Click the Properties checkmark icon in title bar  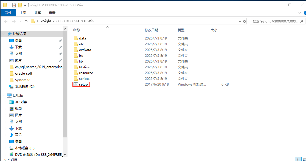click(x=14, y=5)
